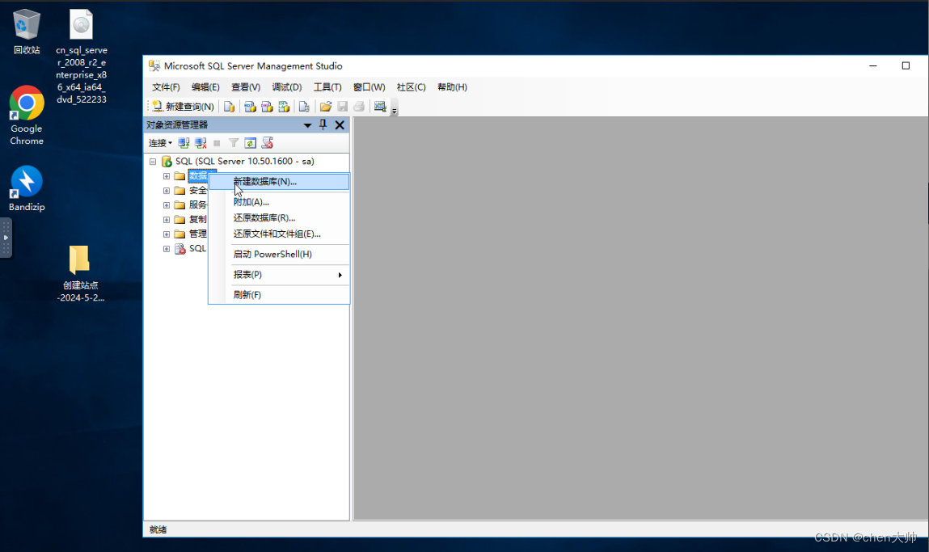
Task: Open the 编辑(E) menu
Action: coord(205,87)
